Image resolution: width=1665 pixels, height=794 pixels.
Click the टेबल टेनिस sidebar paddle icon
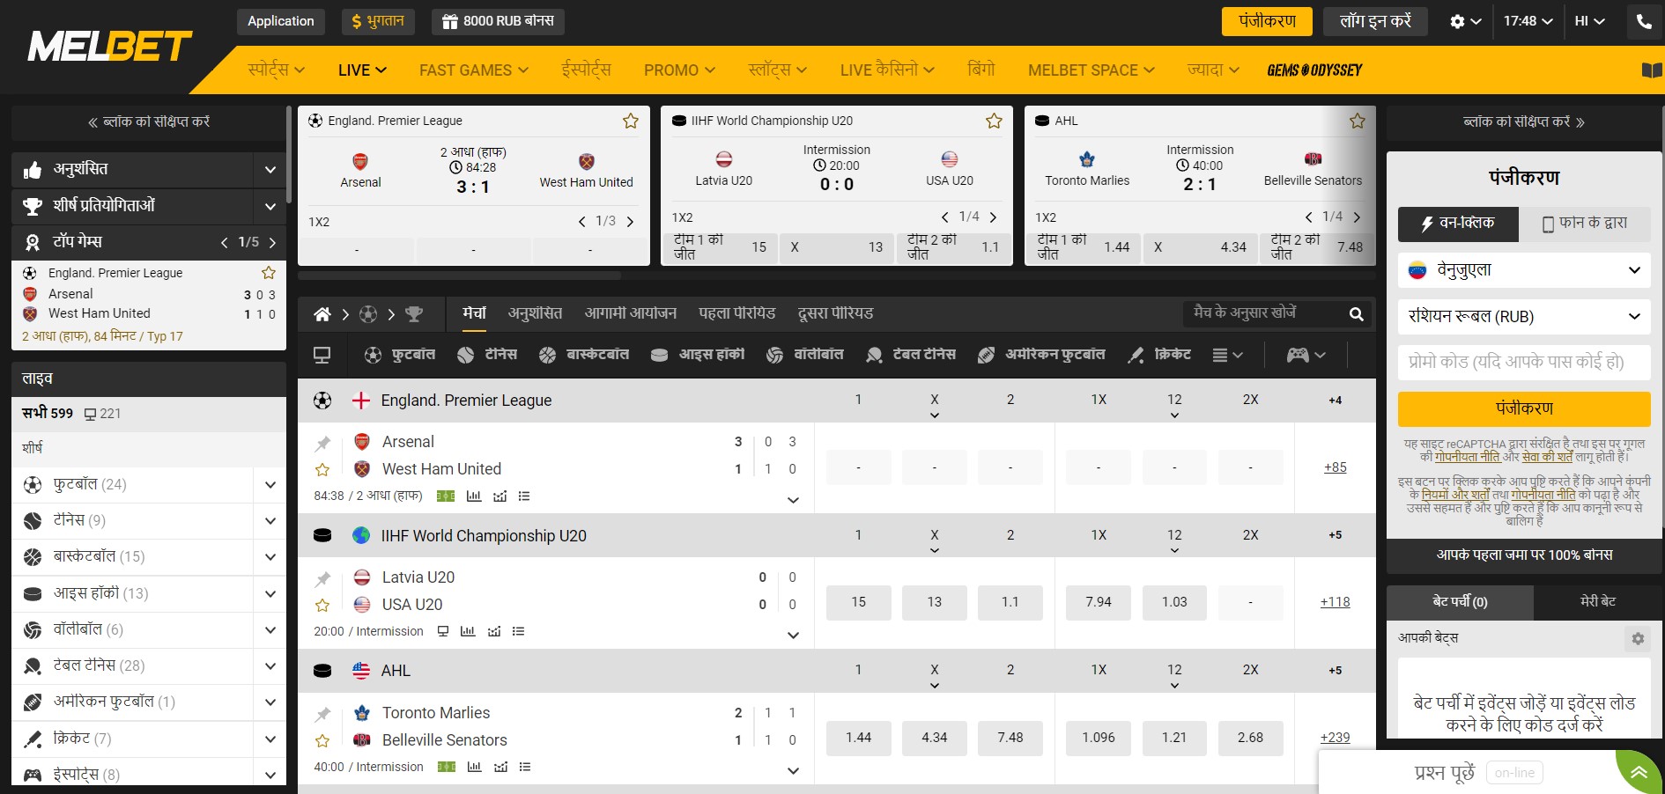(33, 666)
